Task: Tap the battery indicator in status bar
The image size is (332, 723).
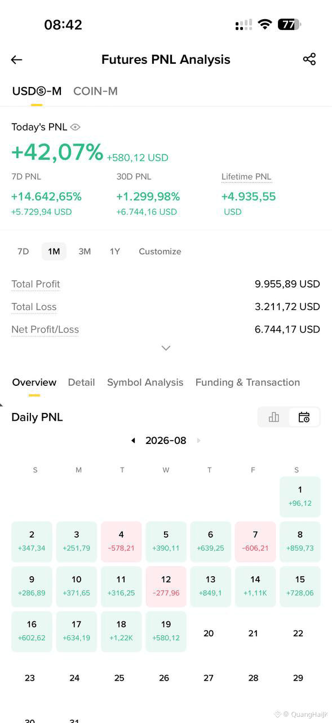Action: coord(290,24)
